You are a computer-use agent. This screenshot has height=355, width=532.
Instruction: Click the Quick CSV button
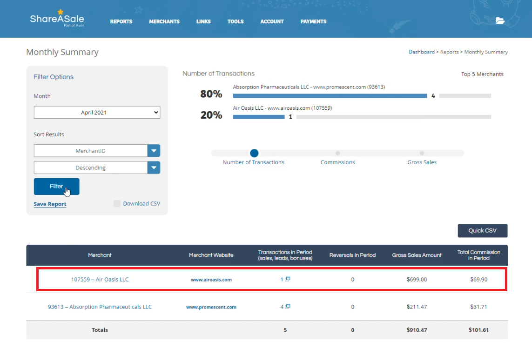coord(483,231)
